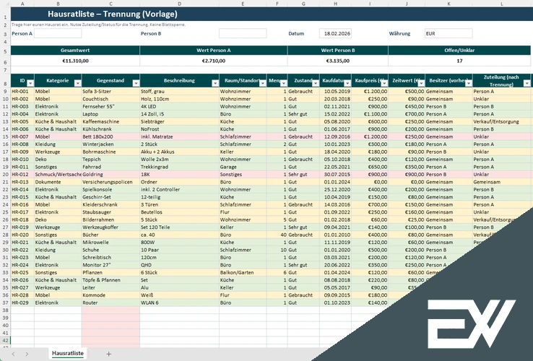Click cell Schmuck/Wertsachen in HR-012 row

pyautogui.click(x=58, y=175)
